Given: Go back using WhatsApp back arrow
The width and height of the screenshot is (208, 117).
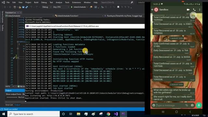Looking at the screenshot, I should [152, 9].
